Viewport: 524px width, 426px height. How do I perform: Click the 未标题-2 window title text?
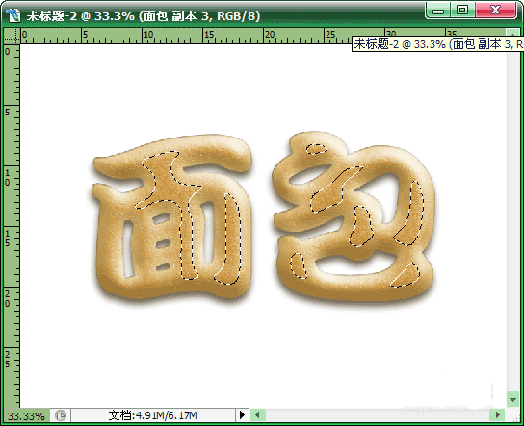tap(144, 16)
